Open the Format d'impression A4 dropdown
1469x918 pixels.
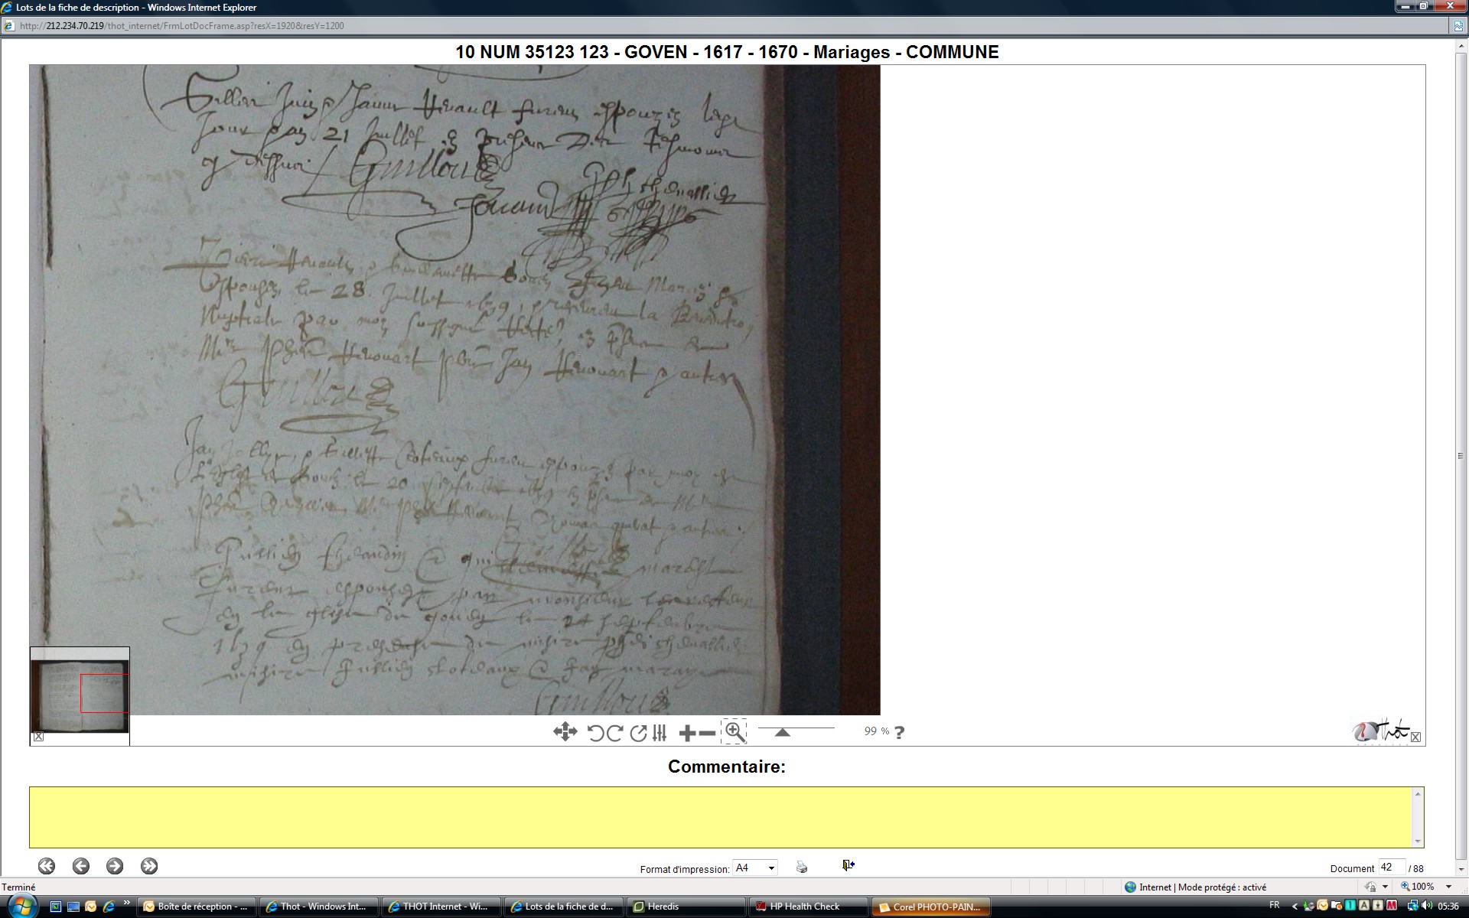coord(771,868)
